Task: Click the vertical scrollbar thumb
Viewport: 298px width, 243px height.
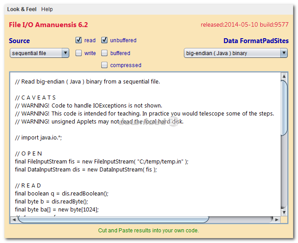Action: [284, 108]
